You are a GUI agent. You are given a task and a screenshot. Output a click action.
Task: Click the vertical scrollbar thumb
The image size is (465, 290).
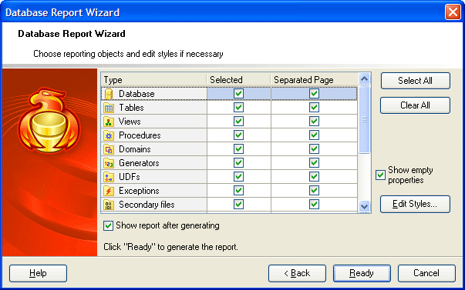tap(365, 119)
